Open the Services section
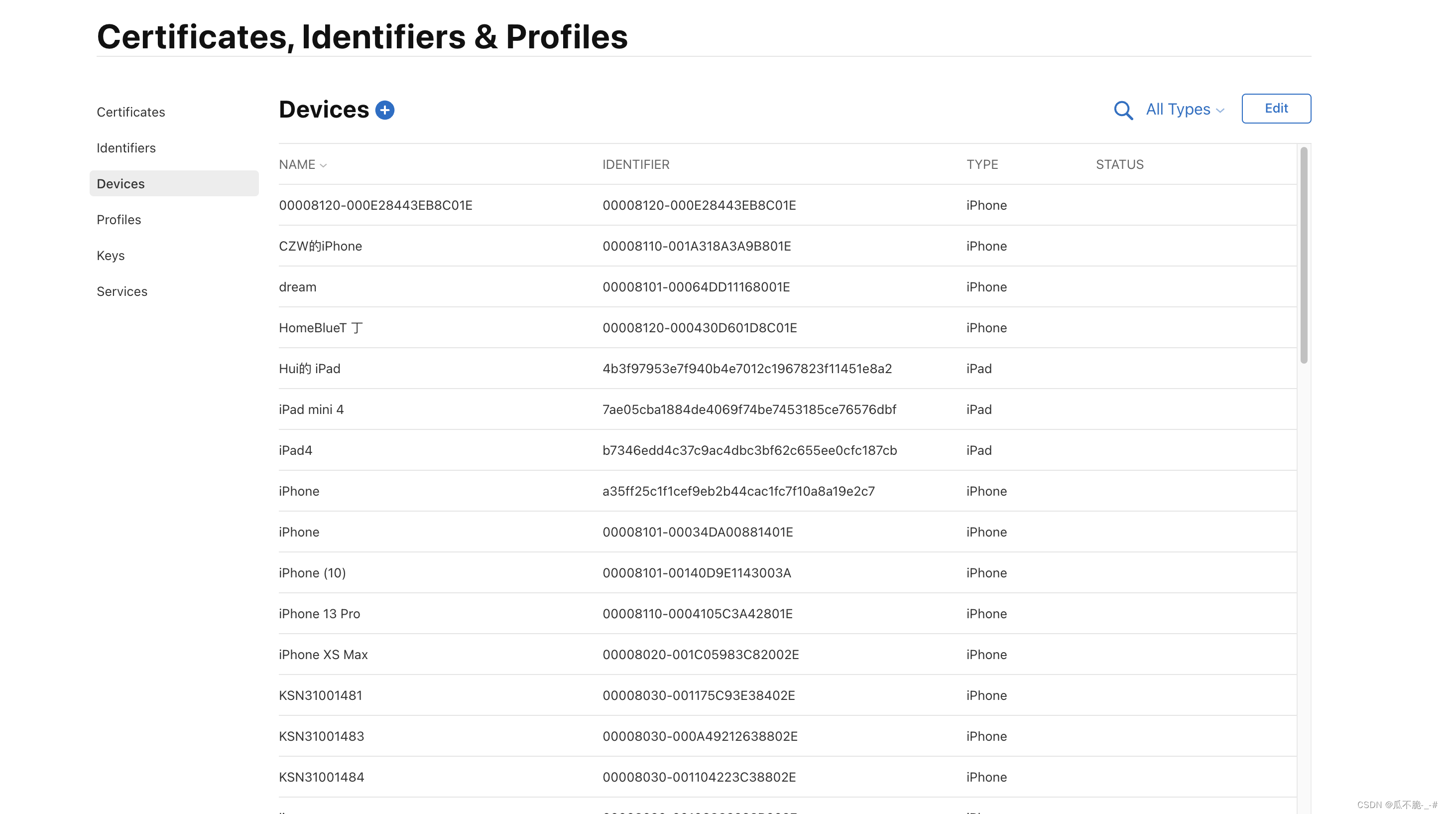Screen dimensions: 1445x814 click(x=121, y=291)
